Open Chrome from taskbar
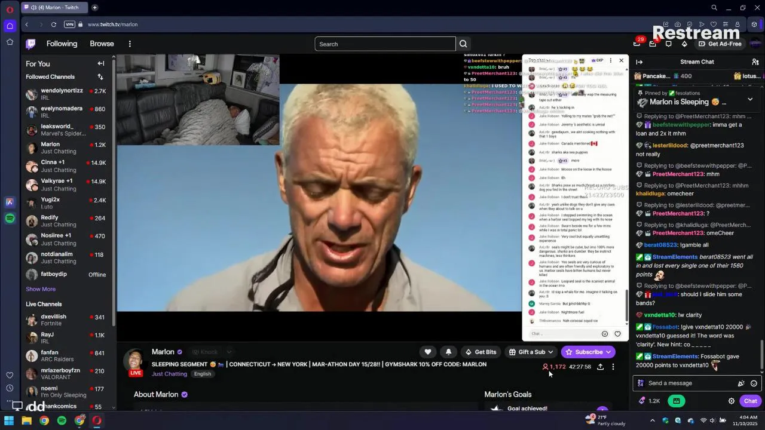The image size is (765, 430). coord(44,420)
